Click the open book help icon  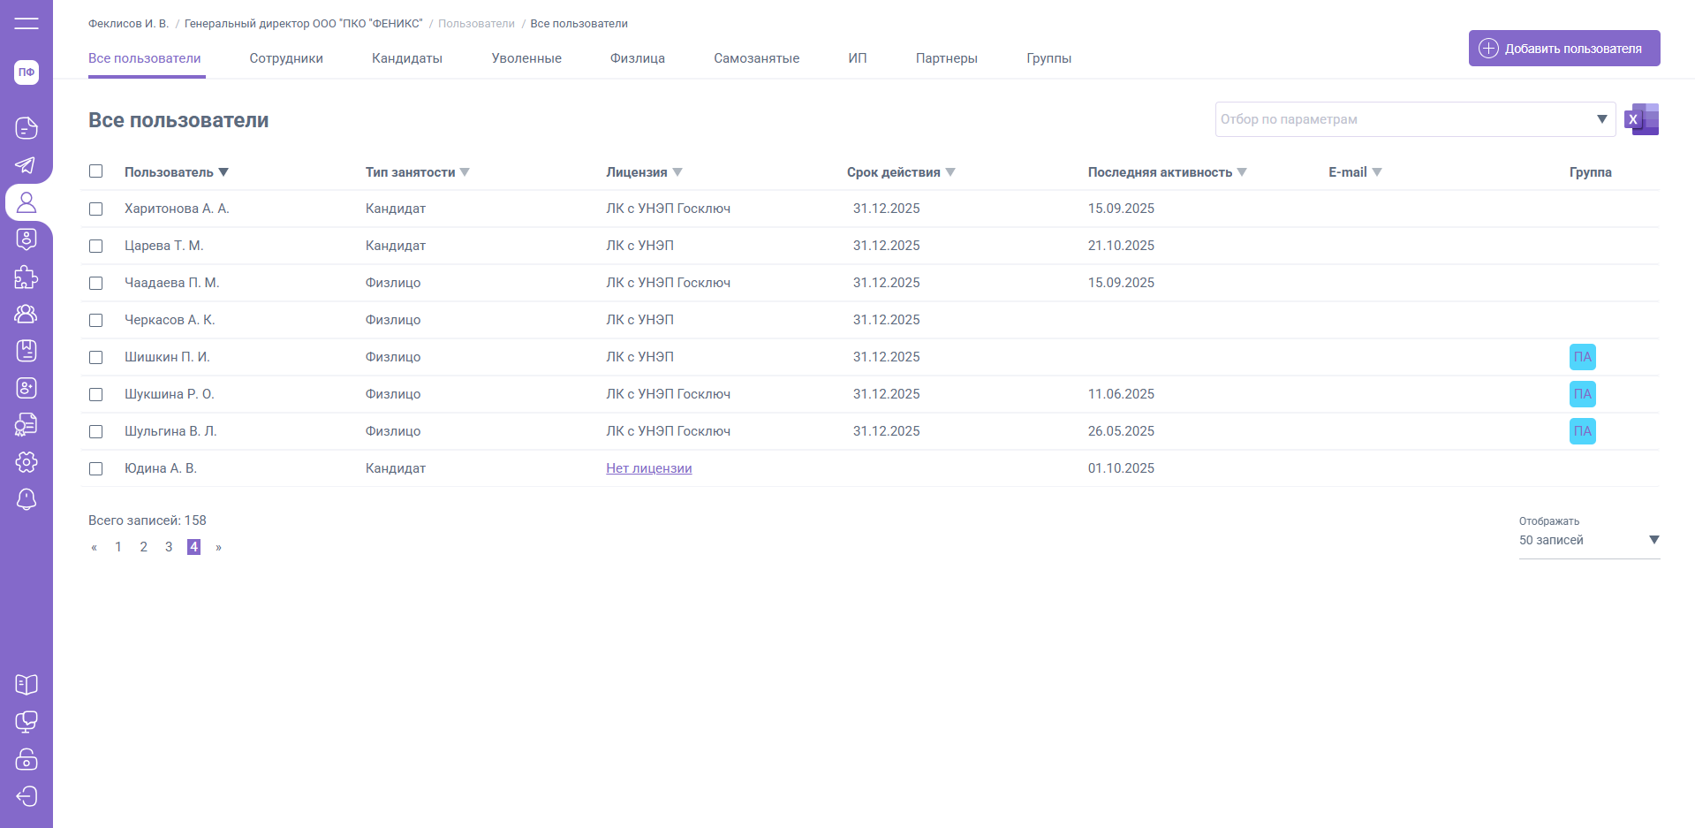(26, 685)
